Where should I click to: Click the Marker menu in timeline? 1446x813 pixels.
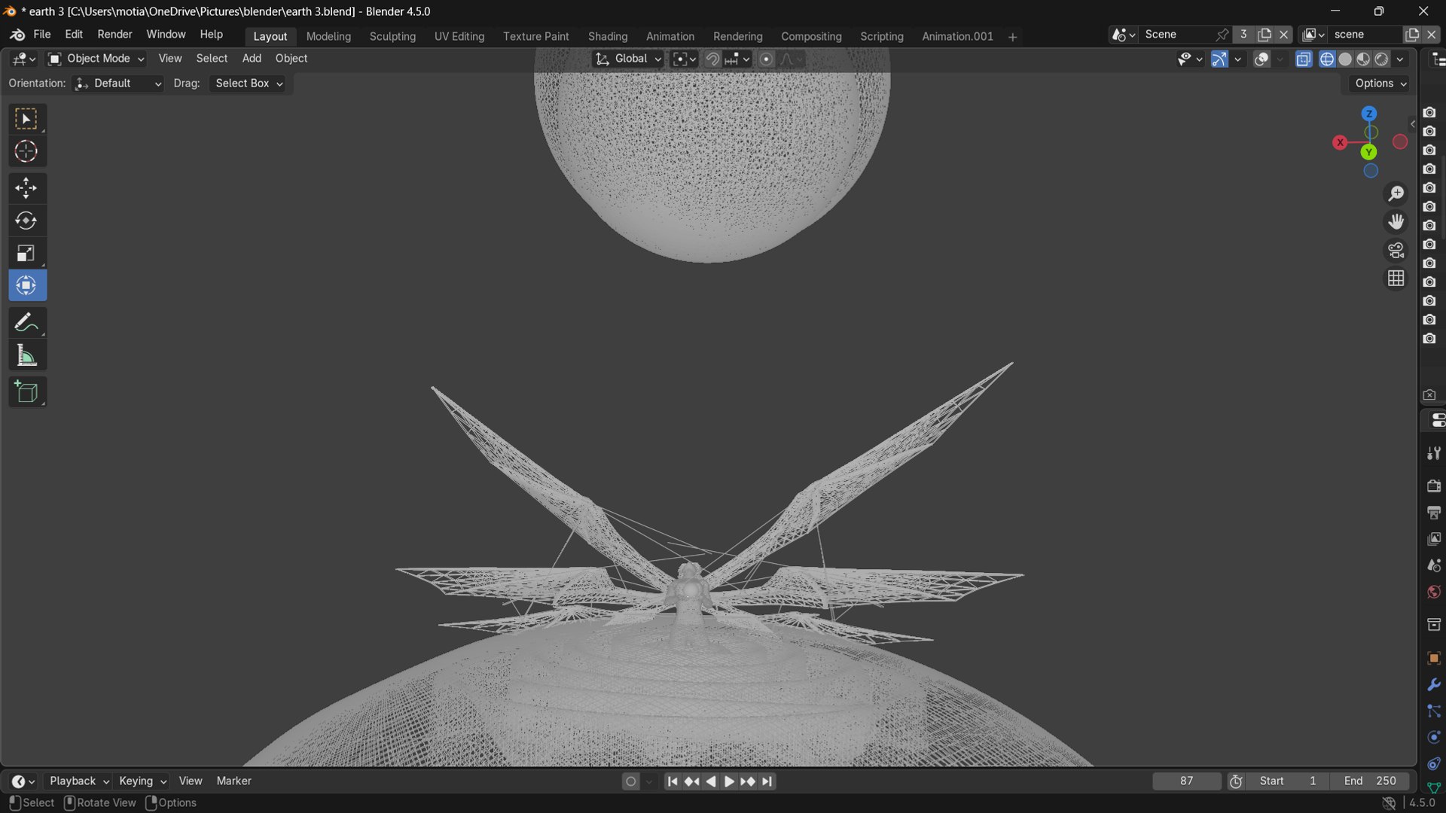point(233,781)
